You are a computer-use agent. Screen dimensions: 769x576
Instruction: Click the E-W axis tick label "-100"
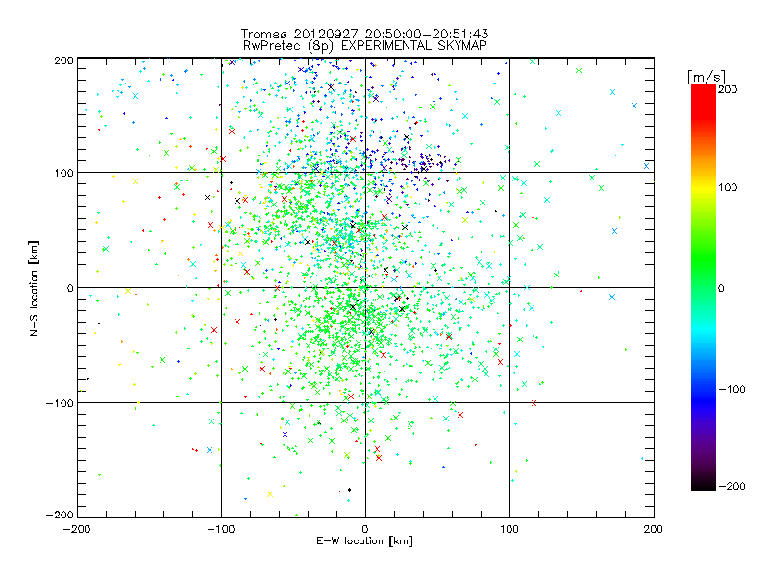(221, 529)
